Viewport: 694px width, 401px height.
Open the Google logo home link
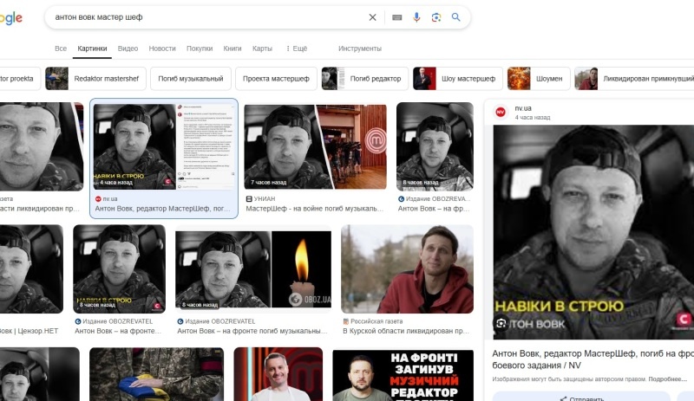coord(10,18)
